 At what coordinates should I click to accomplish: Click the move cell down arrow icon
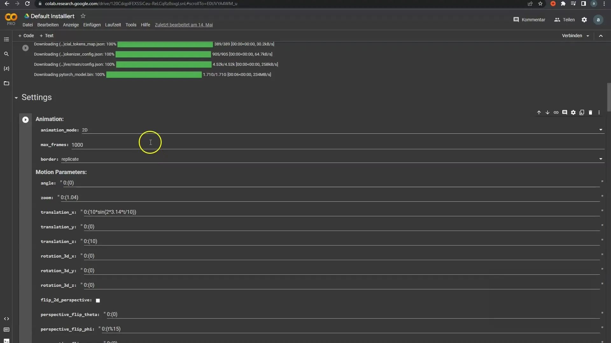coord(547,112)
